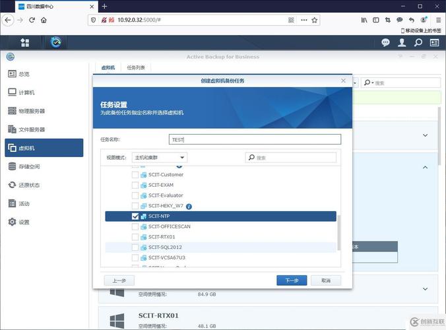This screenshot has height=330, width=446.
Task: Open the DSM user account icon
Action: (402, 43)
